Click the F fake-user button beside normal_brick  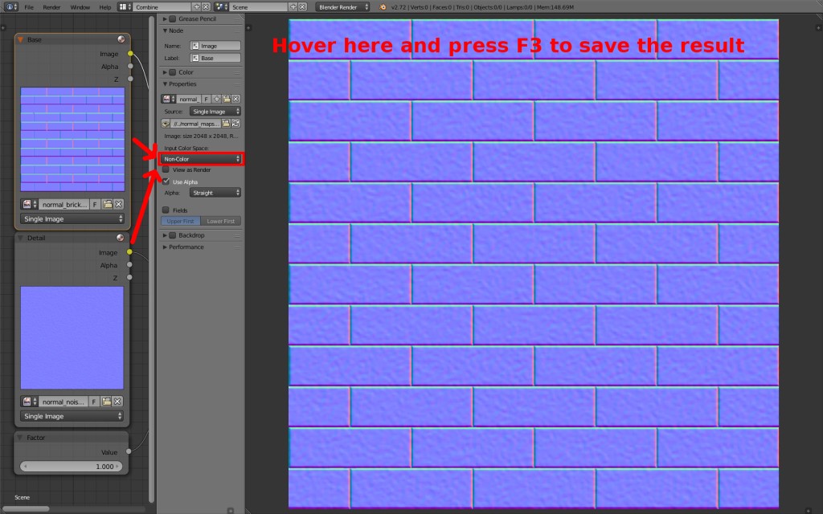pos(95,205)
